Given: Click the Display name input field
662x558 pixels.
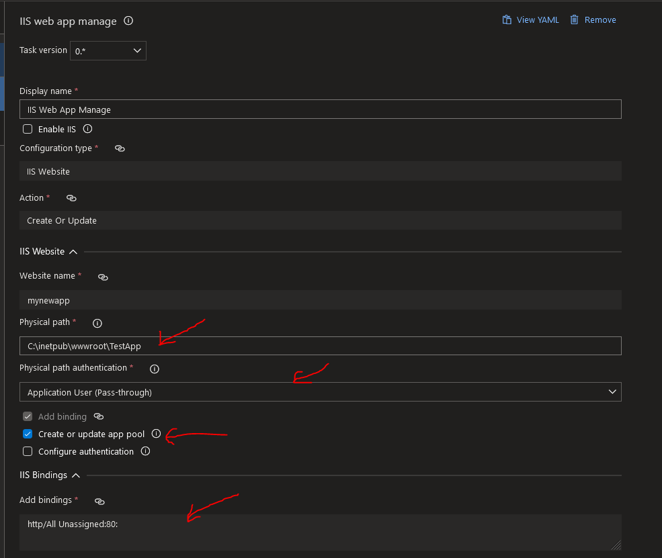Looking at the screenshot, I should 321,109.
